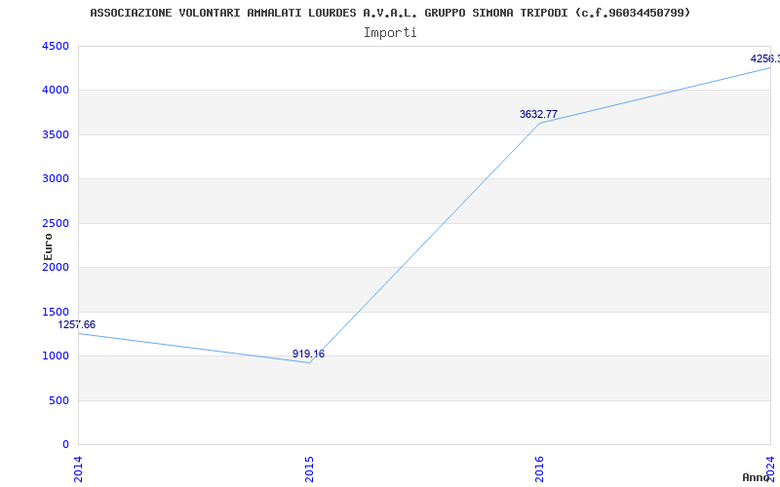
Task: Click the y-axis value 1500
Action: (x=56, y=312)
